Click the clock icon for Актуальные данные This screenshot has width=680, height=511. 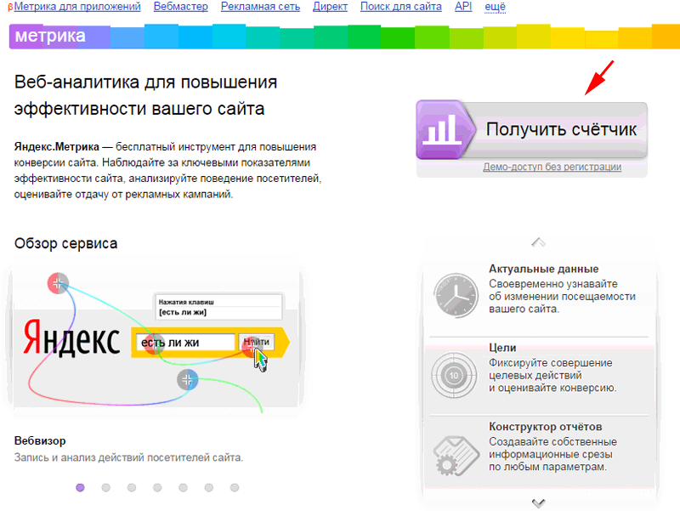[x=456, y=293]
